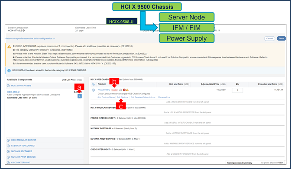Click Estimated Lead Time 21 days in header
Viewport: 291px width, 169px height.
[85, 29]
